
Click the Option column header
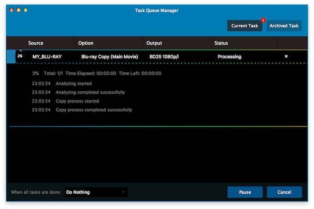pos(86,43)
